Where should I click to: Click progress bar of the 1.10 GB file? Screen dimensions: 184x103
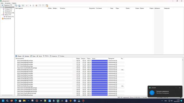point(99,88)
